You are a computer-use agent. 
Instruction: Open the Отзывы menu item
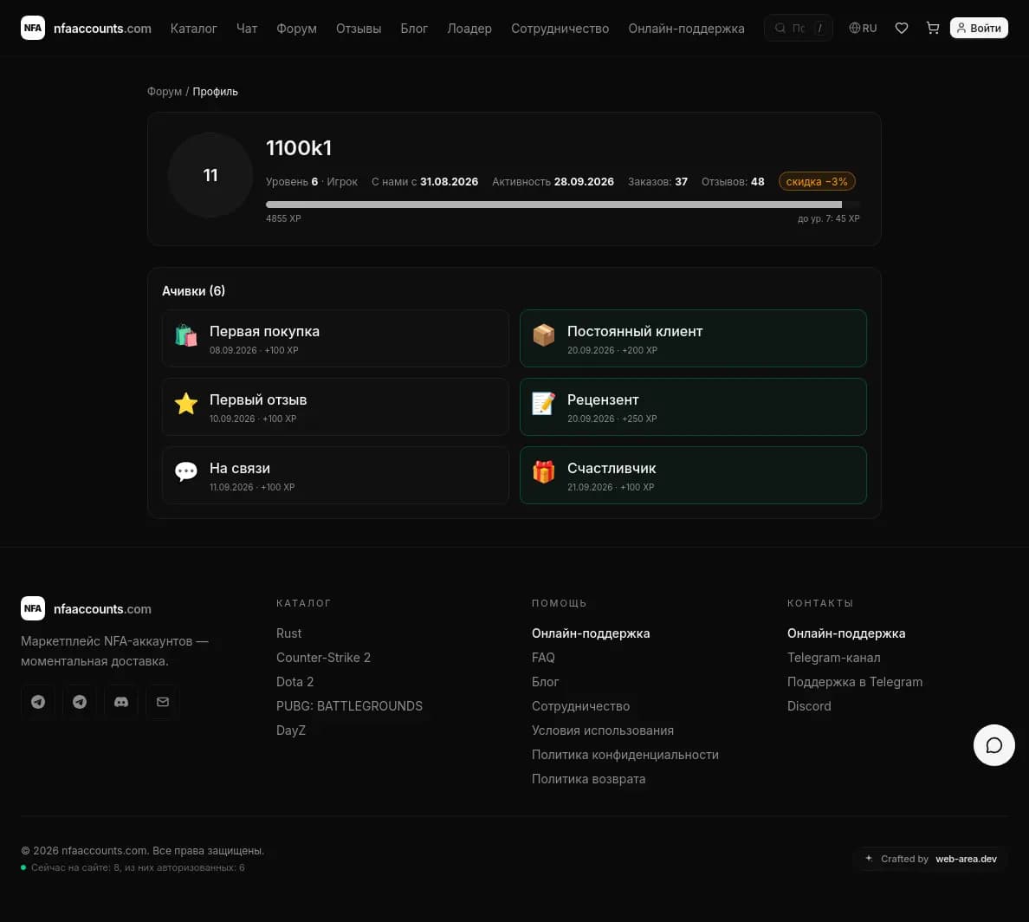pyautogui.click(x=359, y=29)
